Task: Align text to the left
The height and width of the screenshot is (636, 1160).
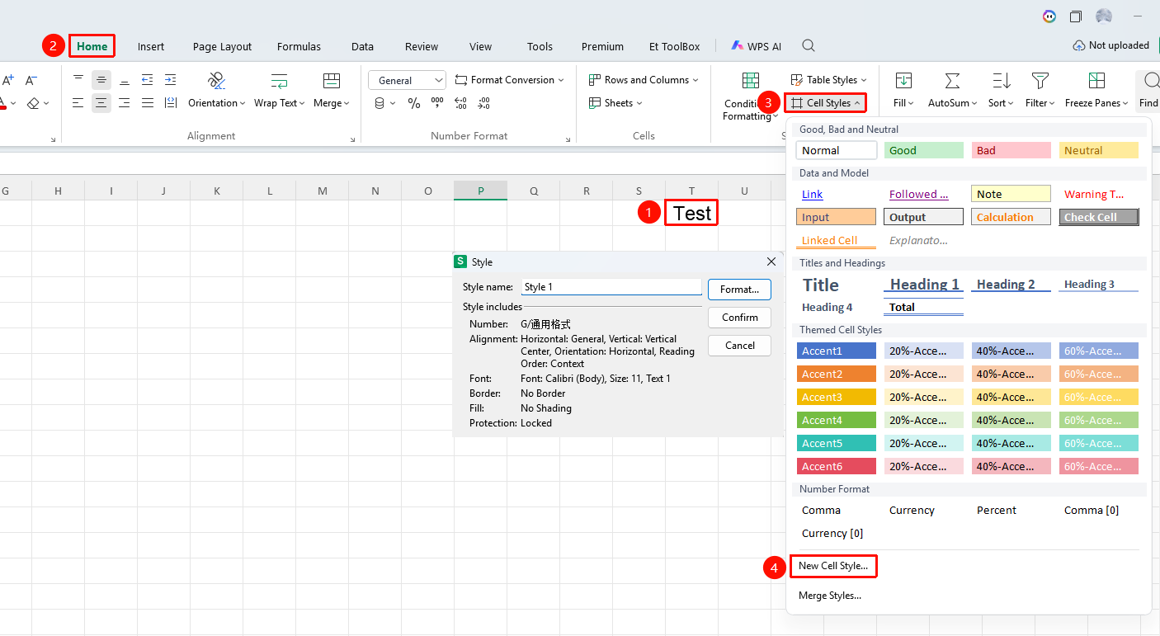Action: tap(78, 103)
